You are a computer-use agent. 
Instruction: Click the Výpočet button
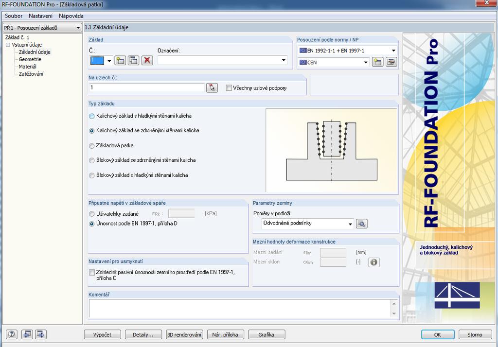(103, 335)
